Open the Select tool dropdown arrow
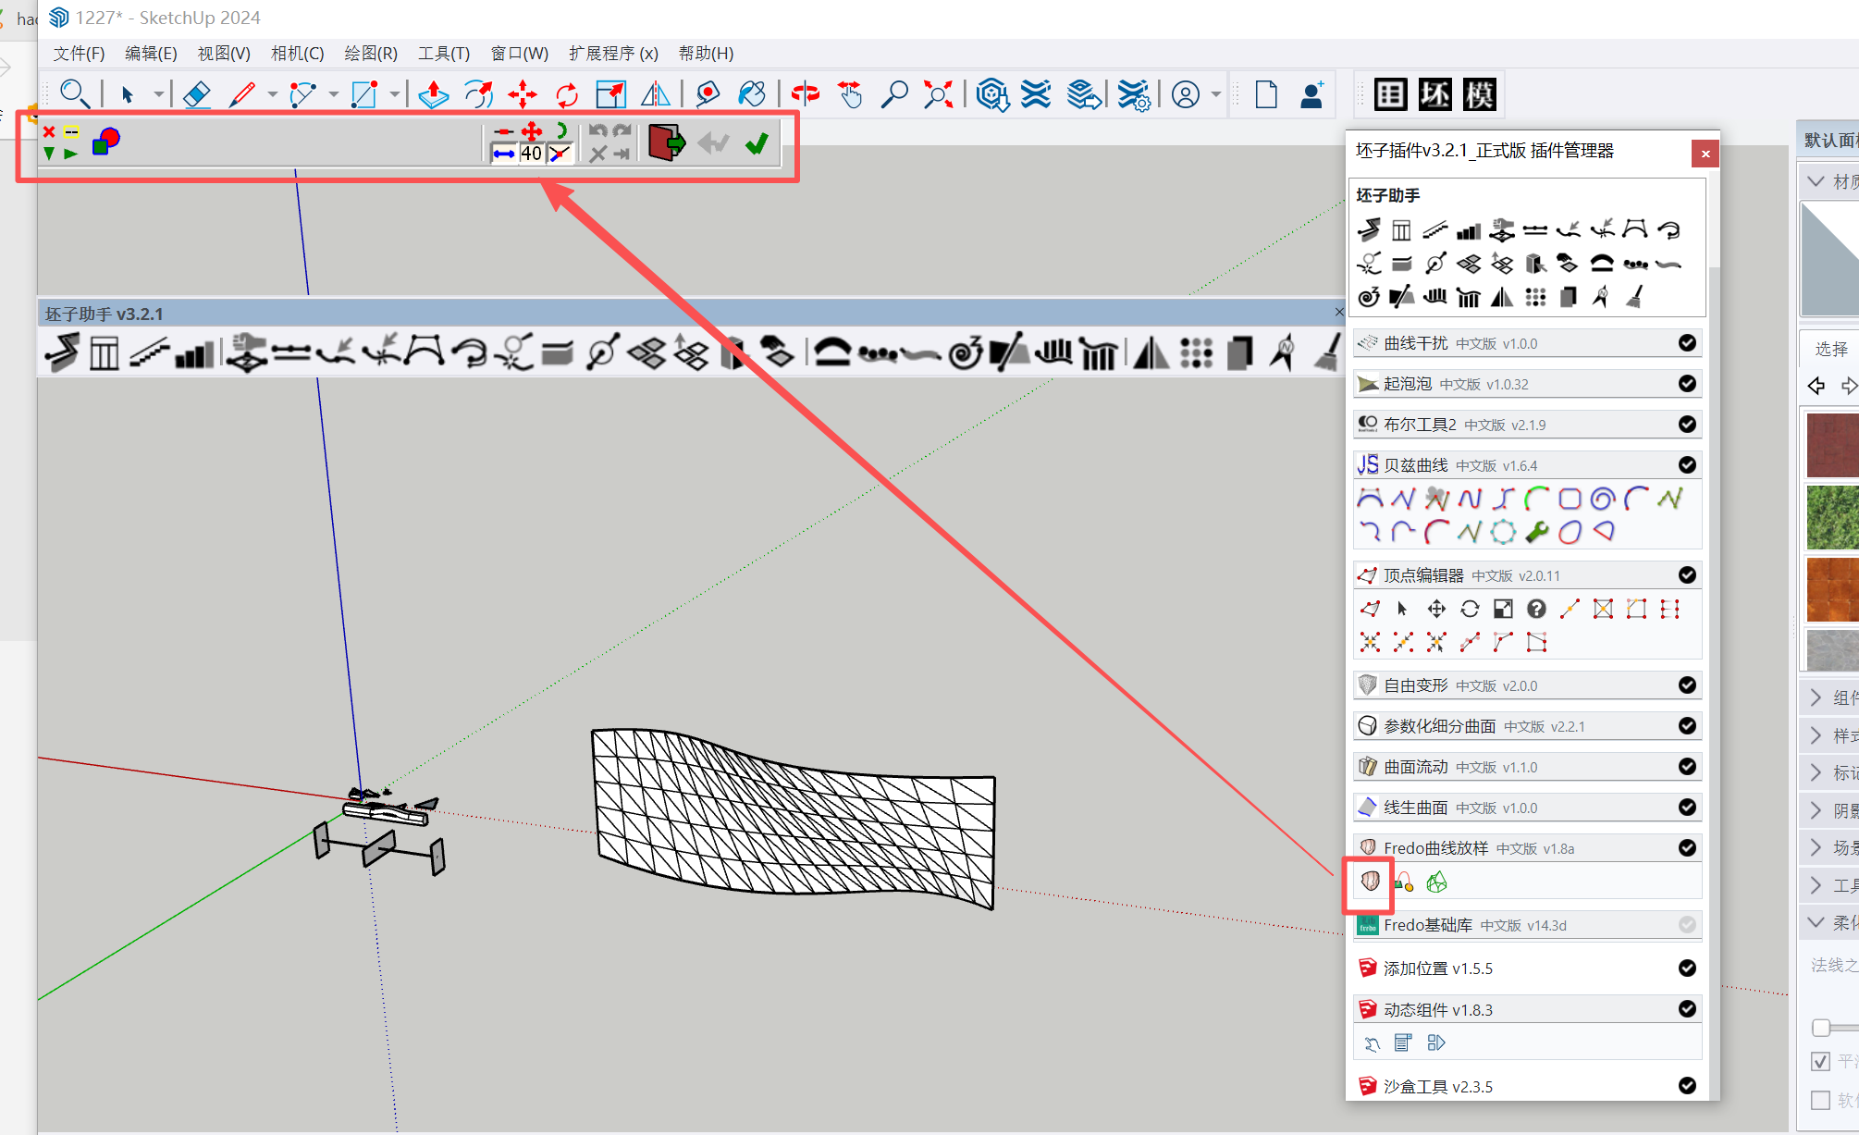Image resolution: width=1859 pixels, height=1135 pixels. pyautogui.click(x=159, y=94)
